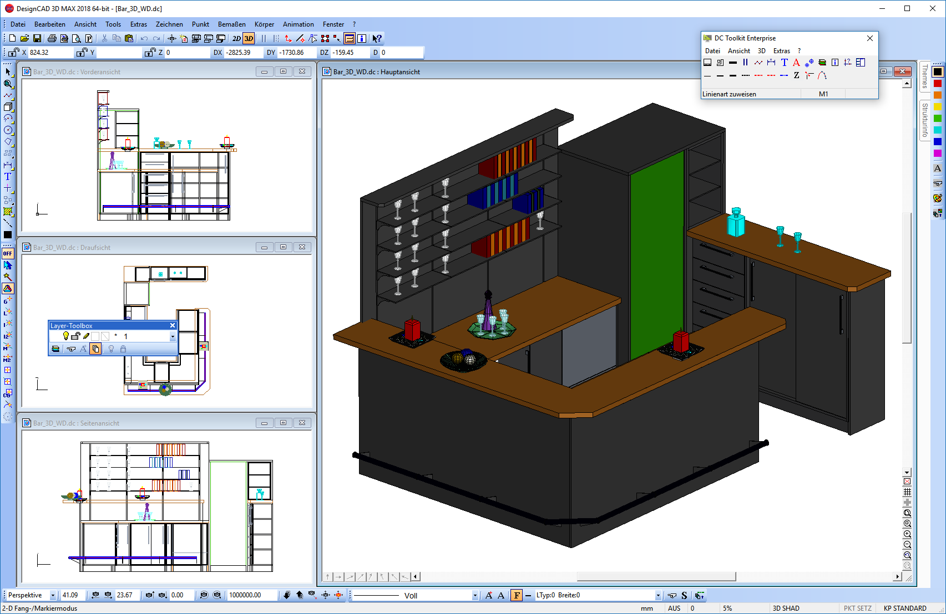Click the red curve icon in DC Toolkit
This screenshot has height=614, width=946.
[822, 75]
